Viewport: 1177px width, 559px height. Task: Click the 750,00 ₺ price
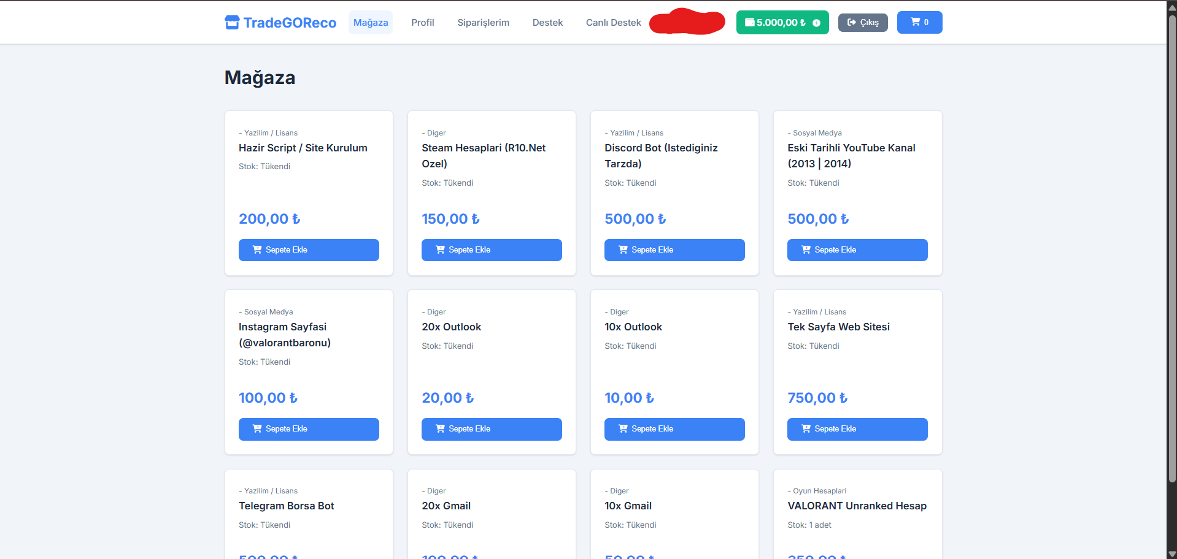click(x=817, y=398)
